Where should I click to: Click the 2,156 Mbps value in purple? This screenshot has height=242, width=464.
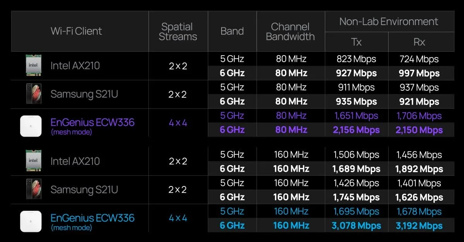click(356, 130)
